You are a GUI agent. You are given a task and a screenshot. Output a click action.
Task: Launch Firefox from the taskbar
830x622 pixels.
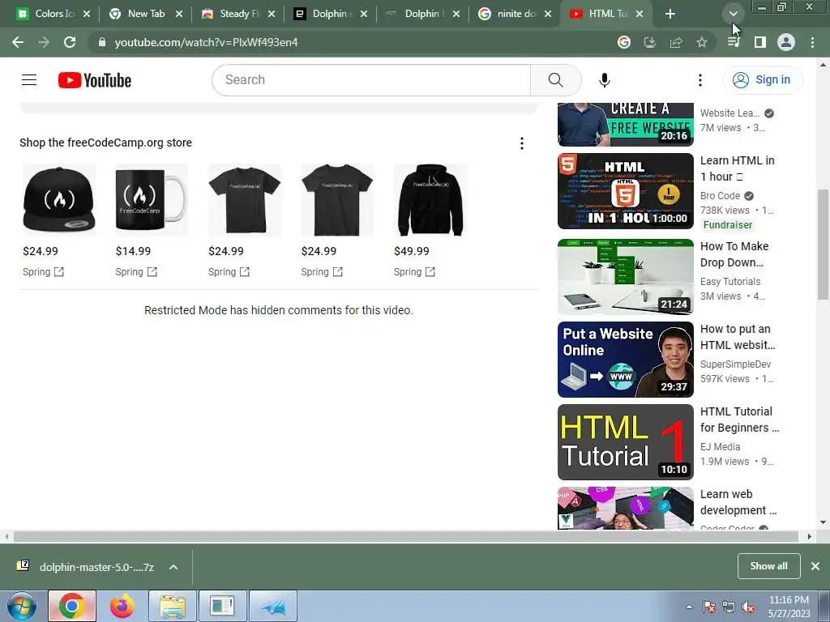pyautogui.click(x=122, y=606)
